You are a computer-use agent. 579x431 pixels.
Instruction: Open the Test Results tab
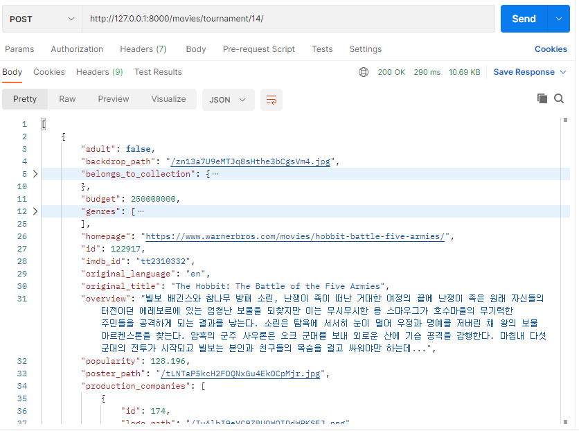[158, 72]
